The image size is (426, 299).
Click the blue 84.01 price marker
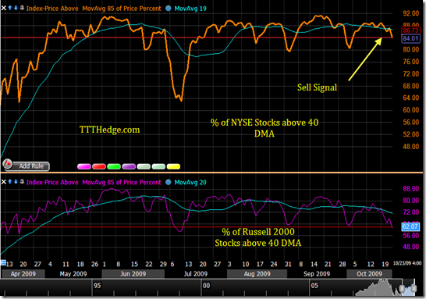point(410,38)
